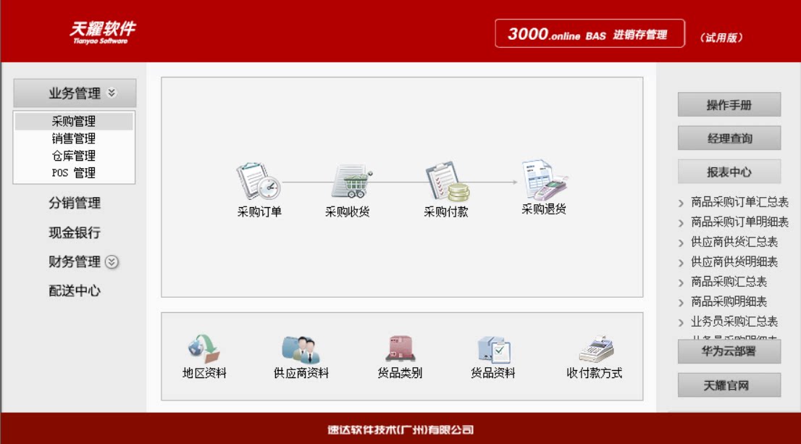Click the 采购付款 label text

(x=446, y=211)
